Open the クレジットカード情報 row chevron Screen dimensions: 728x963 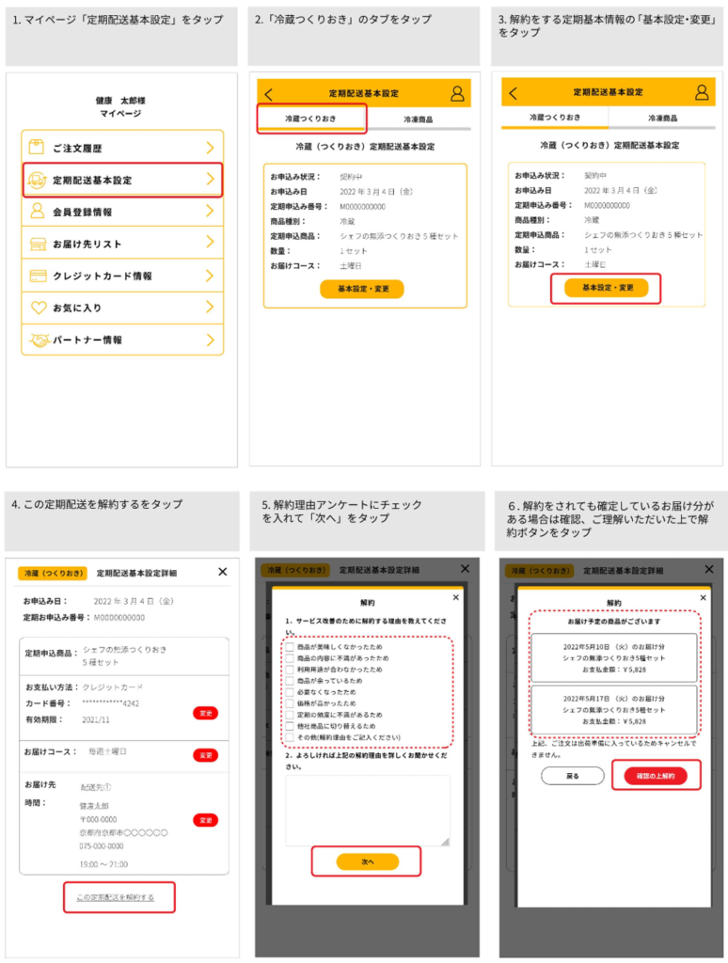coord(210,276)
